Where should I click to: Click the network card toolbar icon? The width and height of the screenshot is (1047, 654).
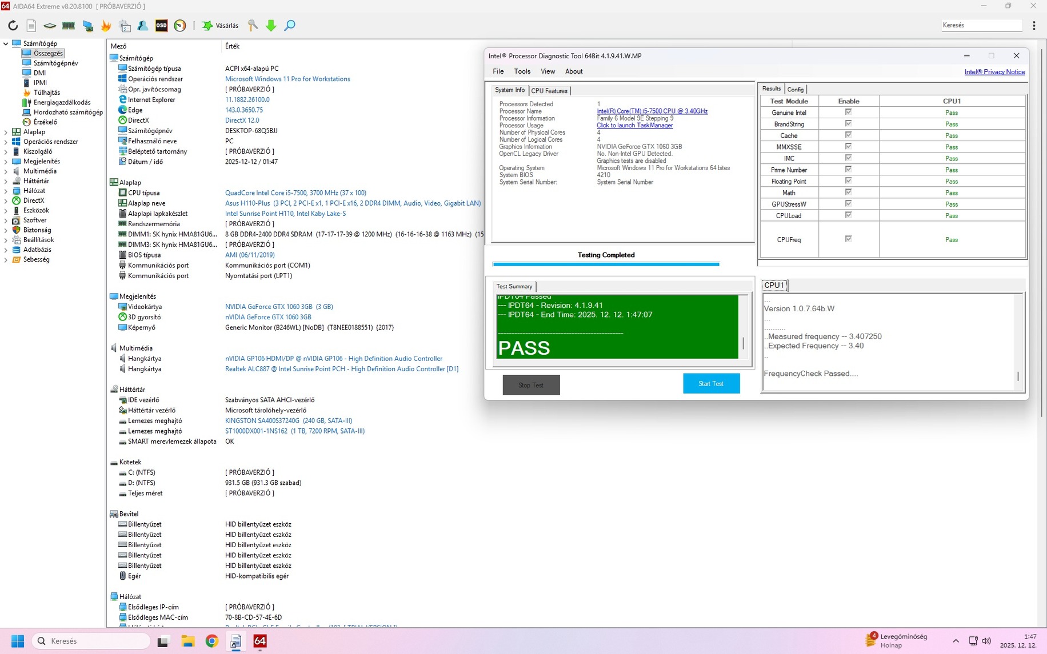coord(87,26)
